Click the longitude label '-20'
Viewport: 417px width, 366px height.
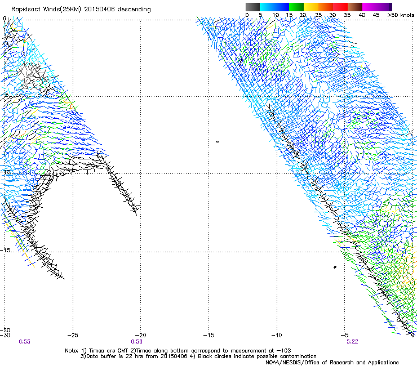pyautogui.click(x=141, y=335)
